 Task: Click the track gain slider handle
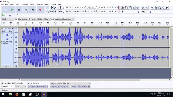point(7,35)
